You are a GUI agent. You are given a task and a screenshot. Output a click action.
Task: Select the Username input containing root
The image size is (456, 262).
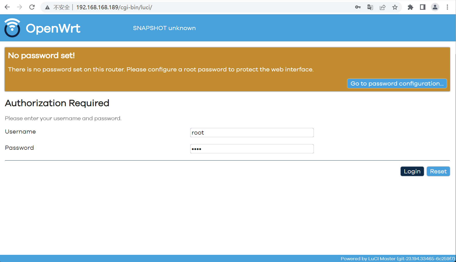(x=252, y=132)
